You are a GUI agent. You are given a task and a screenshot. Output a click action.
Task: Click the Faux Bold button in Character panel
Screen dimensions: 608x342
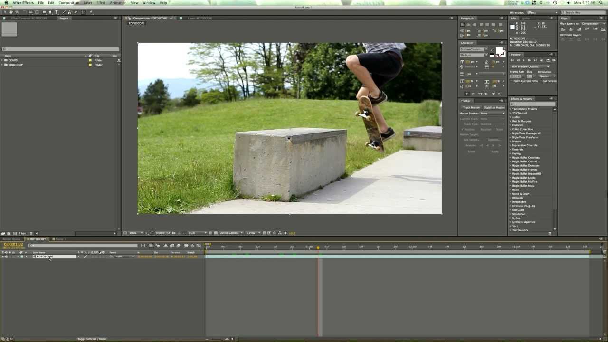(467, 94)
